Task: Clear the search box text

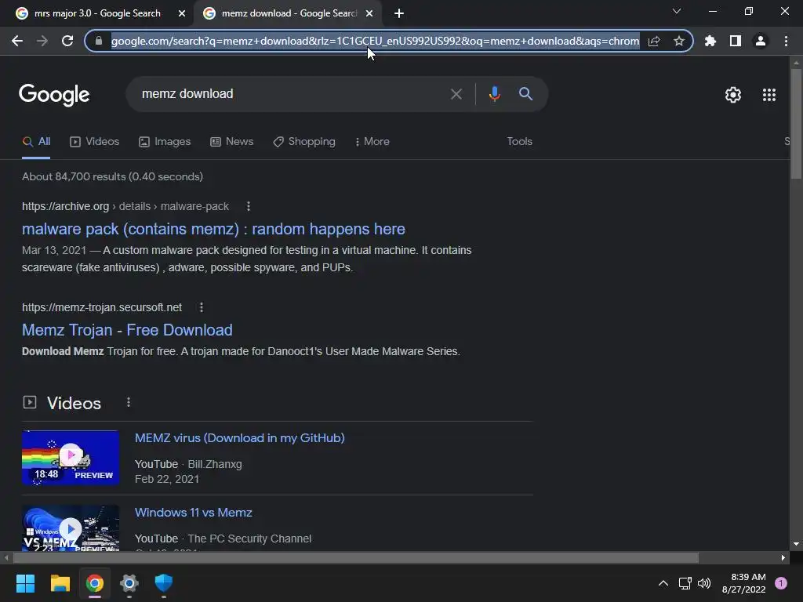Action: coord(456,94)
